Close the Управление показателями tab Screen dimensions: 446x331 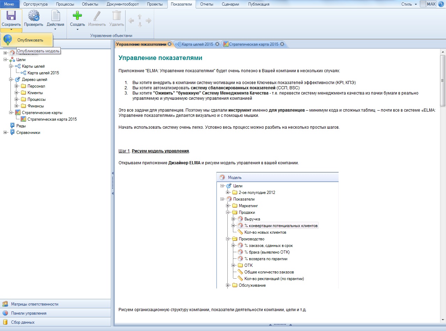click(x=169, y=44)
